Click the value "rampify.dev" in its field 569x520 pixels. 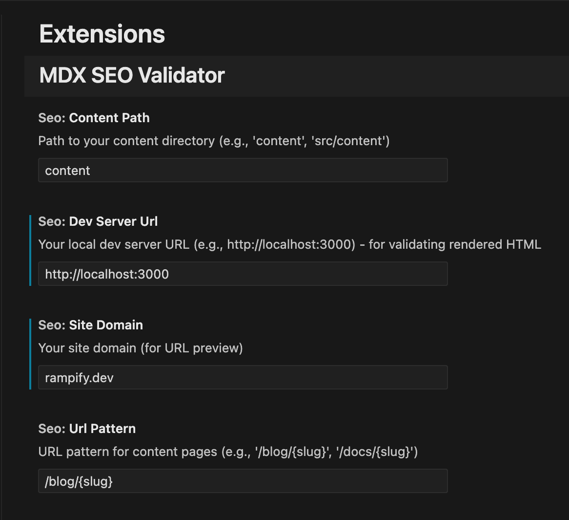(x=79, y=377)
